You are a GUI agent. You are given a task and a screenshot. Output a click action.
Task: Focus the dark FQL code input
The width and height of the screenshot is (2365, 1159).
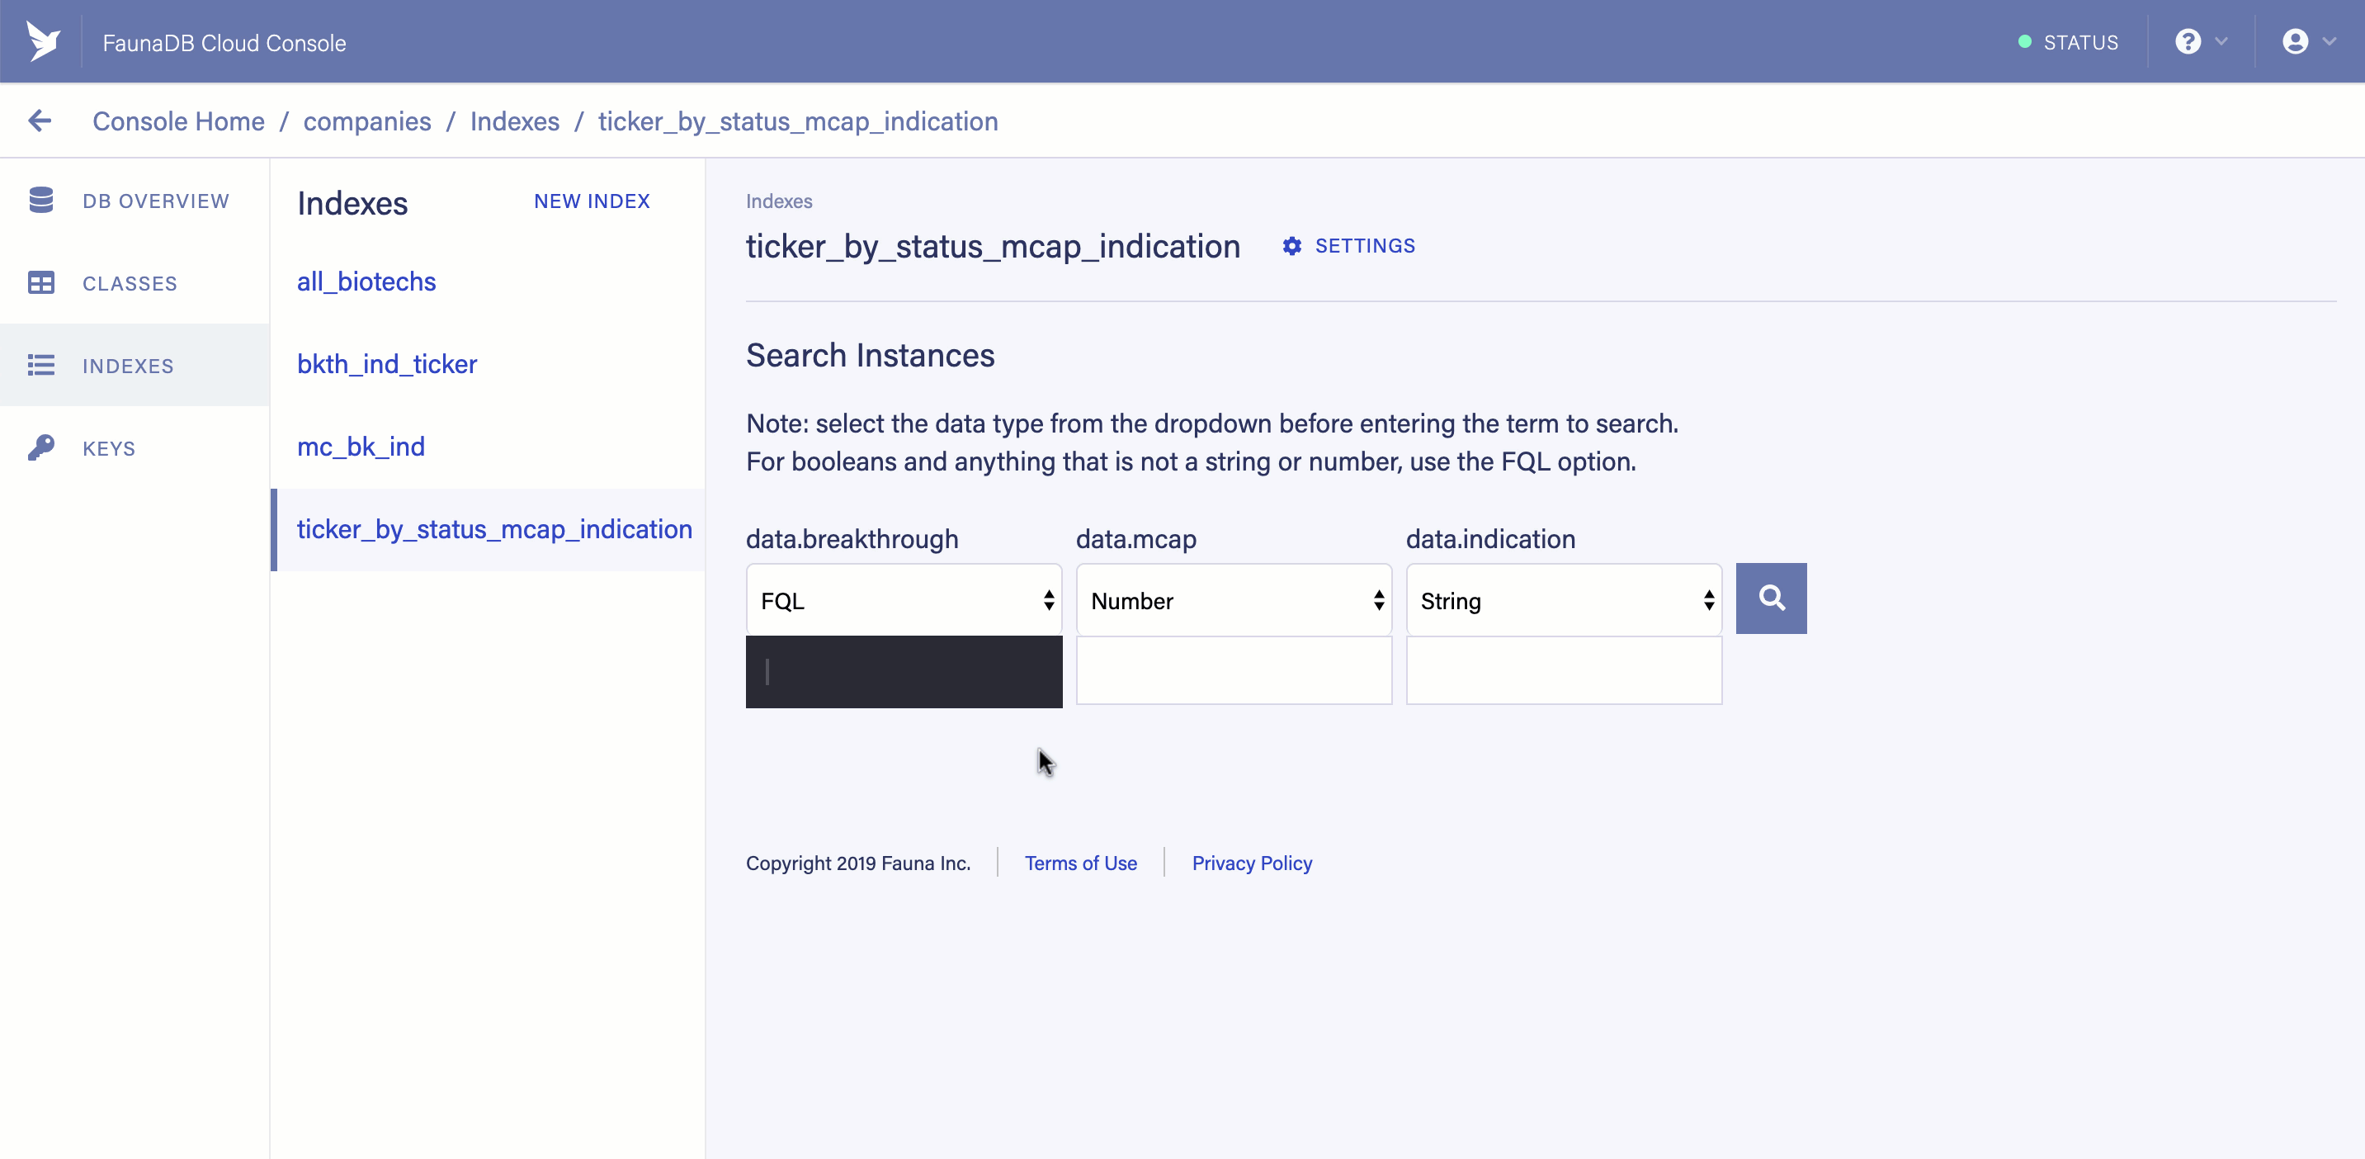point(904,672)
